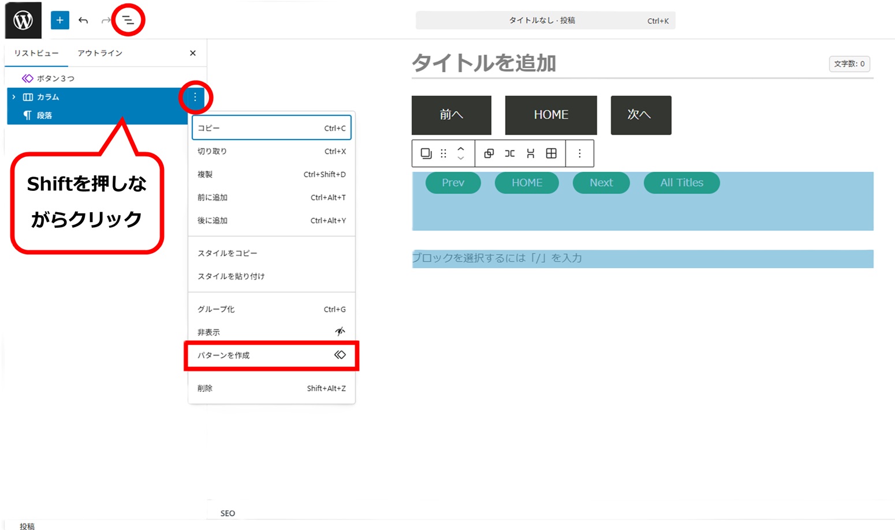Click the WordPress logo
The height and width of the screenshot is (530, 895).
[x=23, y=20]
